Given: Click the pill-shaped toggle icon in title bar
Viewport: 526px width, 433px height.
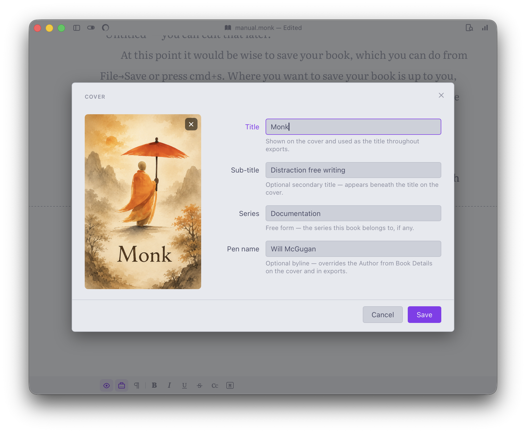Looking at the screenshot, I should [91, 28].
